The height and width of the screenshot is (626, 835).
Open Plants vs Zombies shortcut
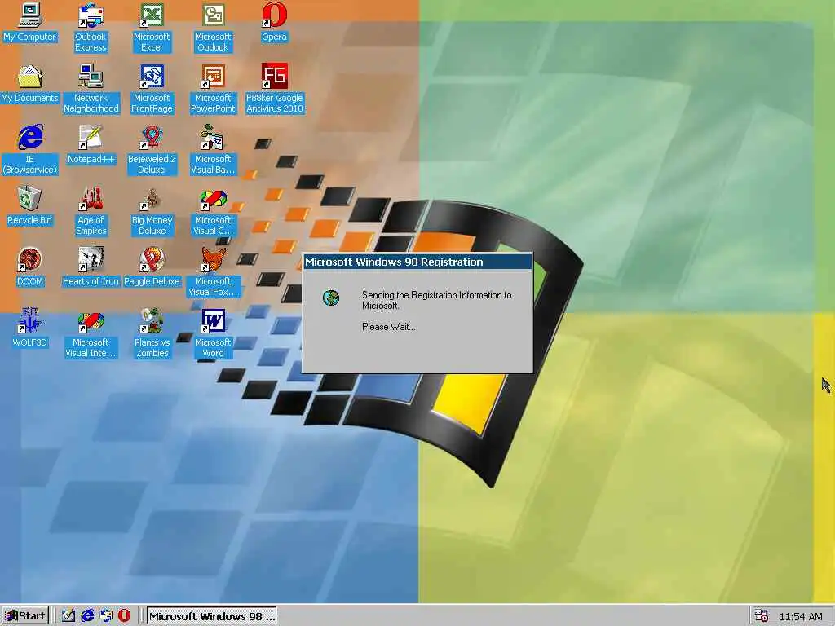[152, 333]
